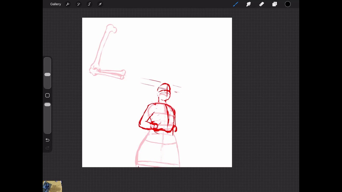
Task: Open the Gallery
Action: coord(56,4)
